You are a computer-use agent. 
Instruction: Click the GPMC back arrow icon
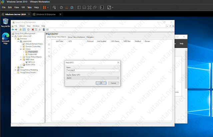click(13, 29)
